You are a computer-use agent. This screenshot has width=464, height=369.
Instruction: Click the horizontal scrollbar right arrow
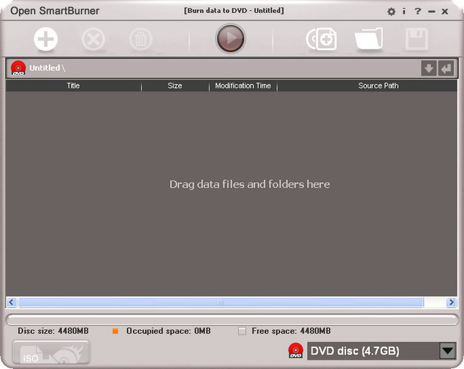(451, 303)
